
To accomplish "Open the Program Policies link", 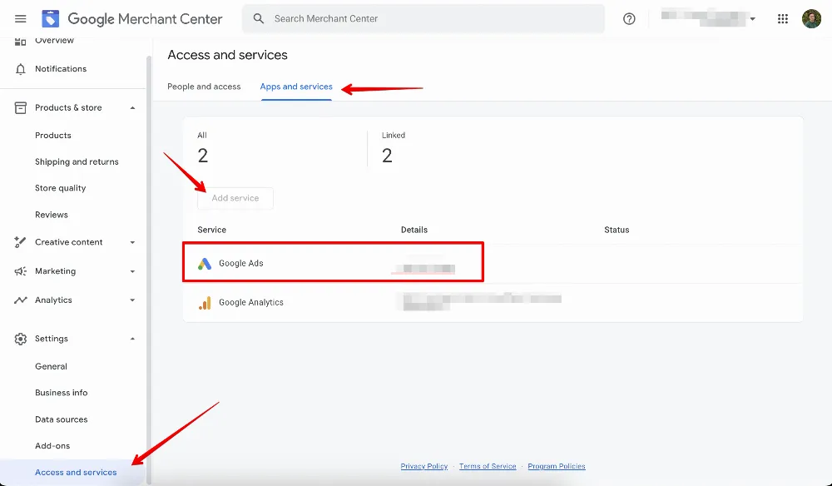I will coord(557,466).
